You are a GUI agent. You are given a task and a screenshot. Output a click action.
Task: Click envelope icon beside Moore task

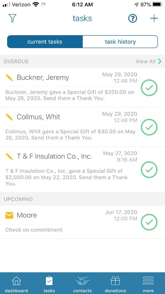[9, 215]
